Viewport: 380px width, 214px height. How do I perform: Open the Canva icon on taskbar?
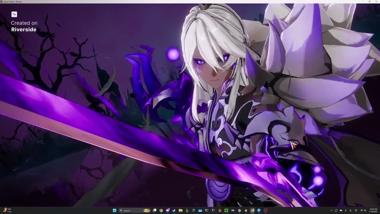point(259,210)
